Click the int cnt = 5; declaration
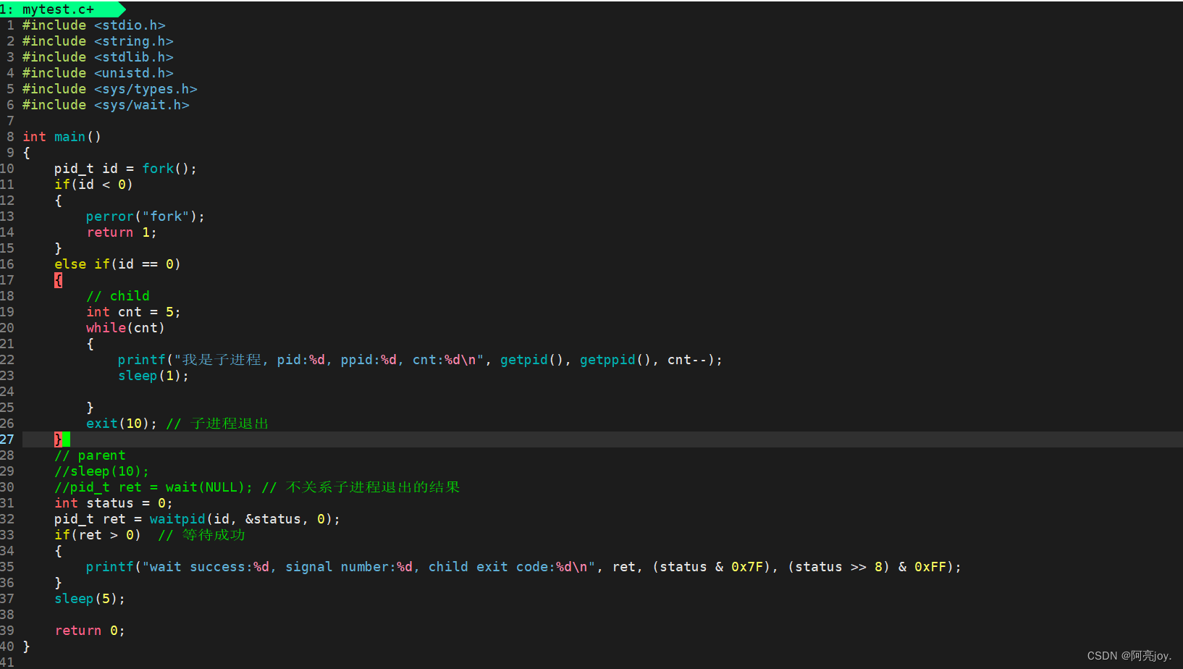Screen dimensions: 1183x669 (x=134, y=312)
